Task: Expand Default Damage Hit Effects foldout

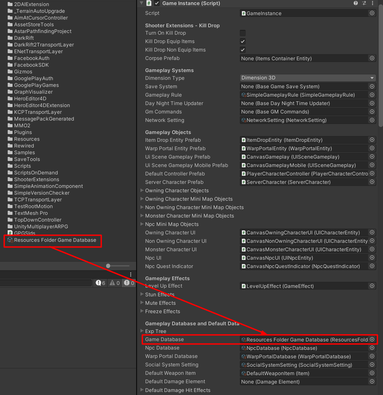Action: tap(142, 390)
